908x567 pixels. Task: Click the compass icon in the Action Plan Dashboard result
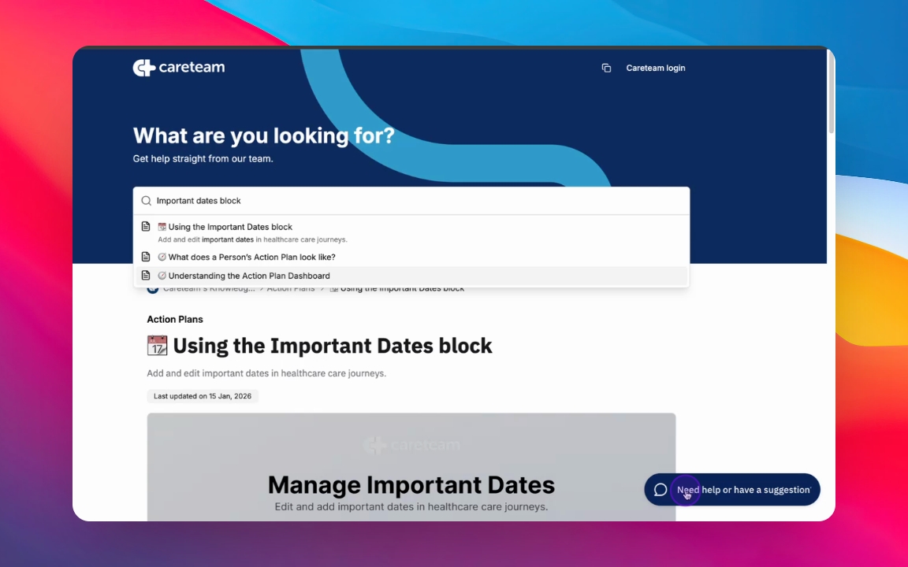pos(162,276)
